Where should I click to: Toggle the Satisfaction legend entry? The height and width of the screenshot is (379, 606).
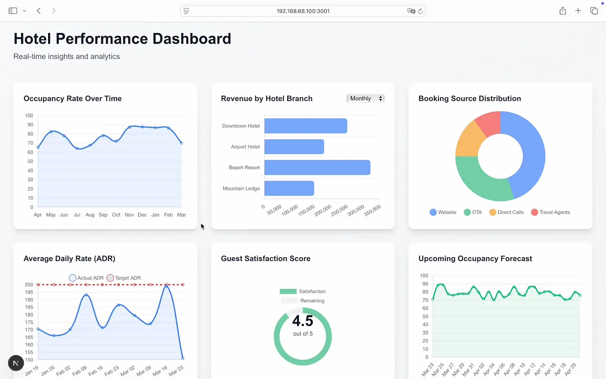click(303, 292)
